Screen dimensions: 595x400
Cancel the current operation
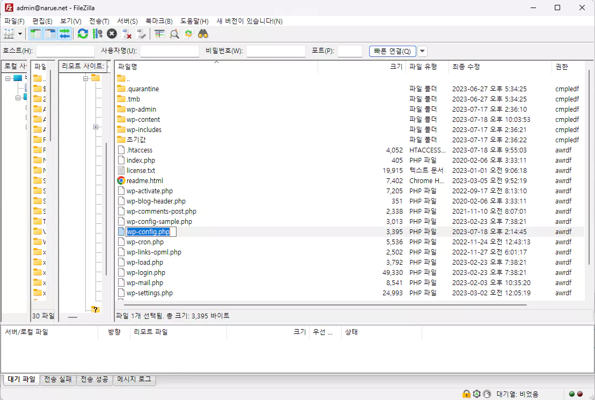point(112,34)
